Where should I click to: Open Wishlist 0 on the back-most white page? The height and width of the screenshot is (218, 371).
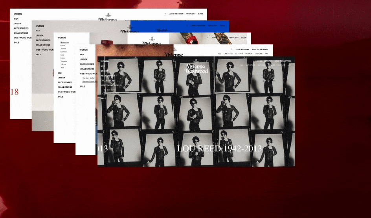[191, 14]
